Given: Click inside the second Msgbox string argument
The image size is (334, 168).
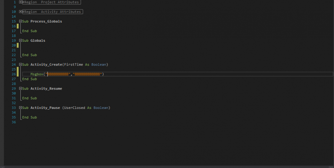Looking at the screenshot, I should [87, 74].
